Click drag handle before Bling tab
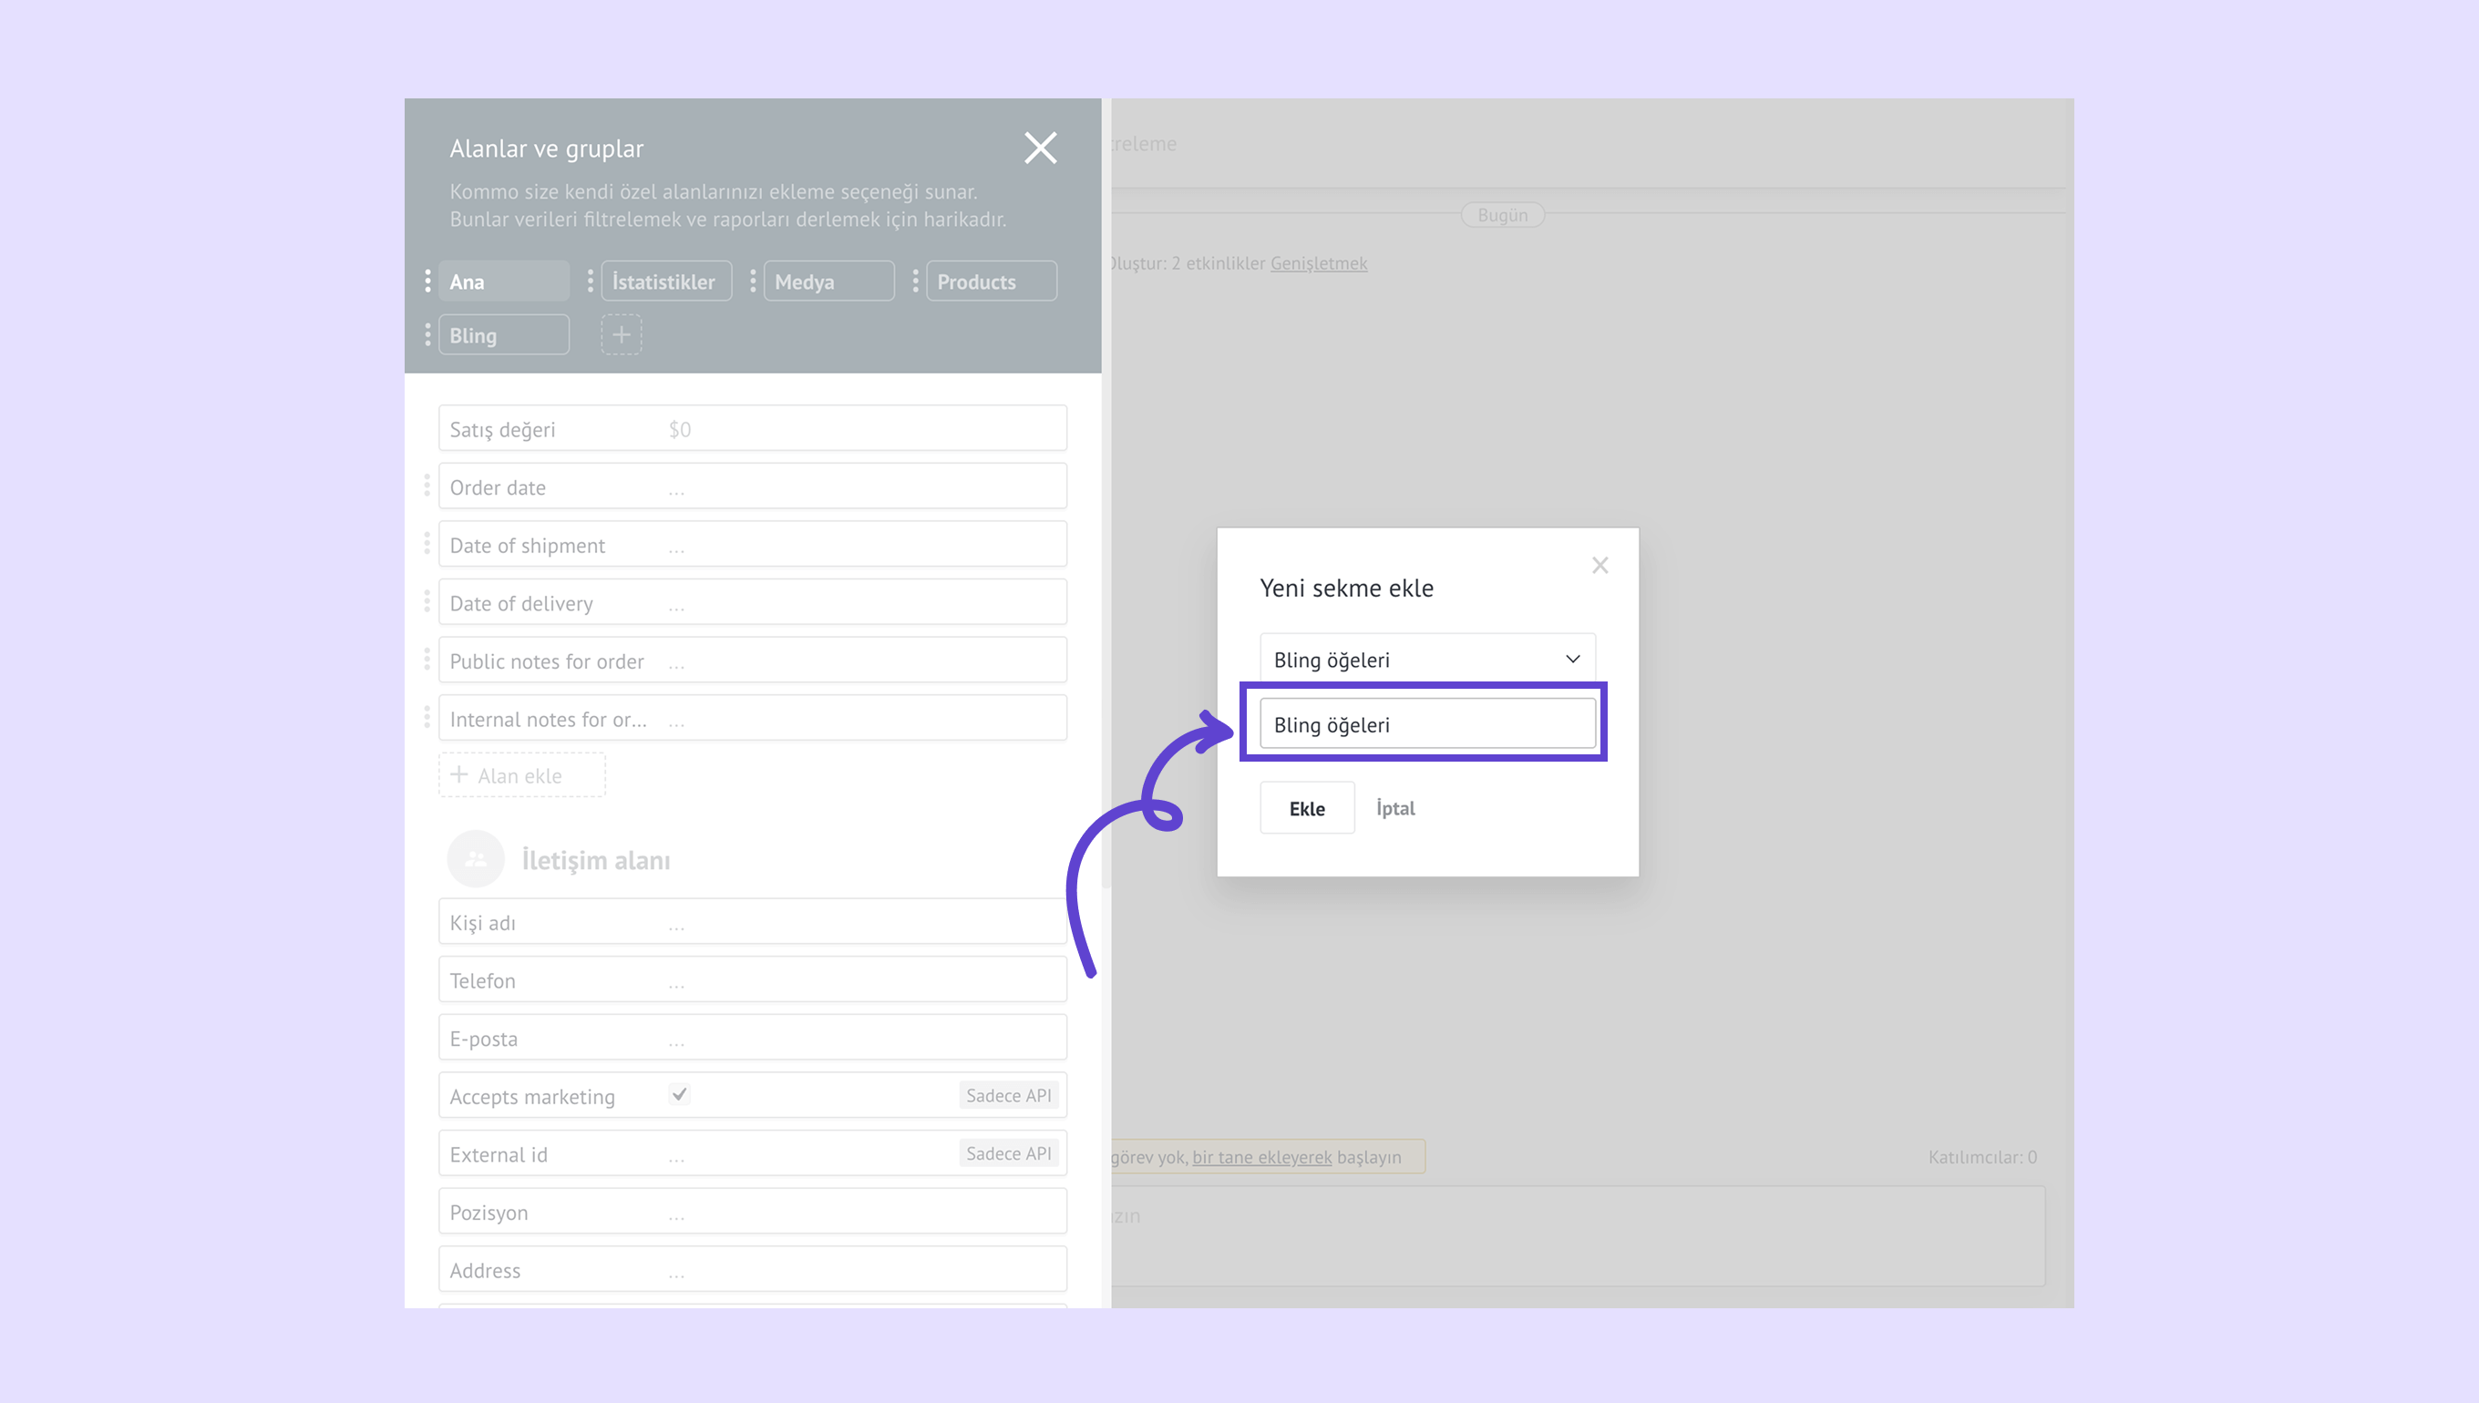2479x1403 pixels. (x=428, y=335)
